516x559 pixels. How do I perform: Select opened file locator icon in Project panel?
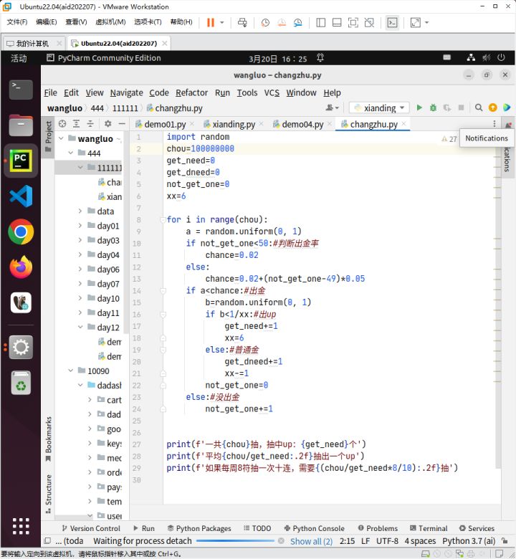(62, 124)
